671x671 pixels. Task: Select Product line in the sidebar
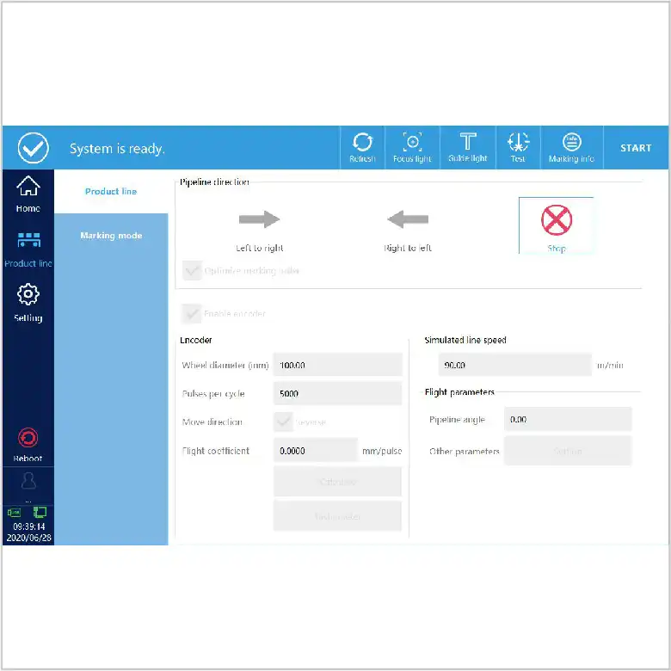coord(28,248)
